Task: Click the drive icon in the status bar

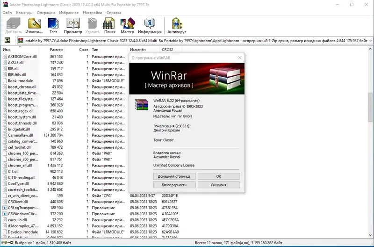Action: [4, 243]
